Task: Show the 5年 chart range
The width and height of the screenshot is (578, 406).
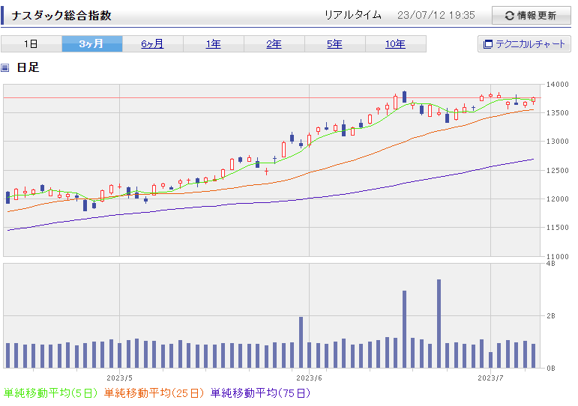Action: pos(334,44)
